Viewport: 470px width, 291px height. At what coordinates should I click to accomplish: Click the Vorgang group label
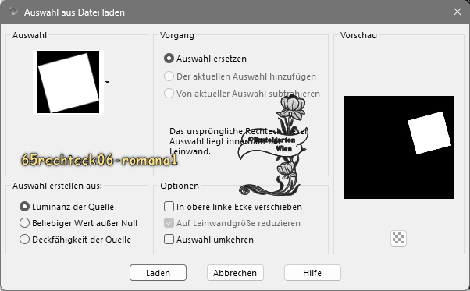(177, 35)
